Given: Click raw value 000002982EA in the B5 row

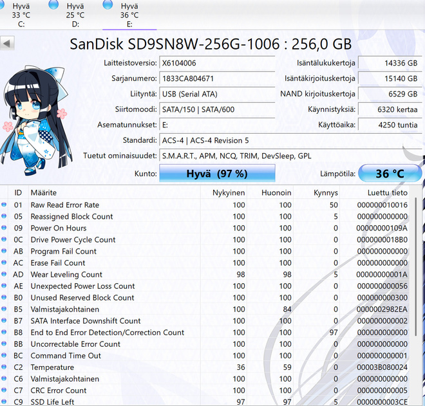Looking at the screenshot, I should 382,309.
